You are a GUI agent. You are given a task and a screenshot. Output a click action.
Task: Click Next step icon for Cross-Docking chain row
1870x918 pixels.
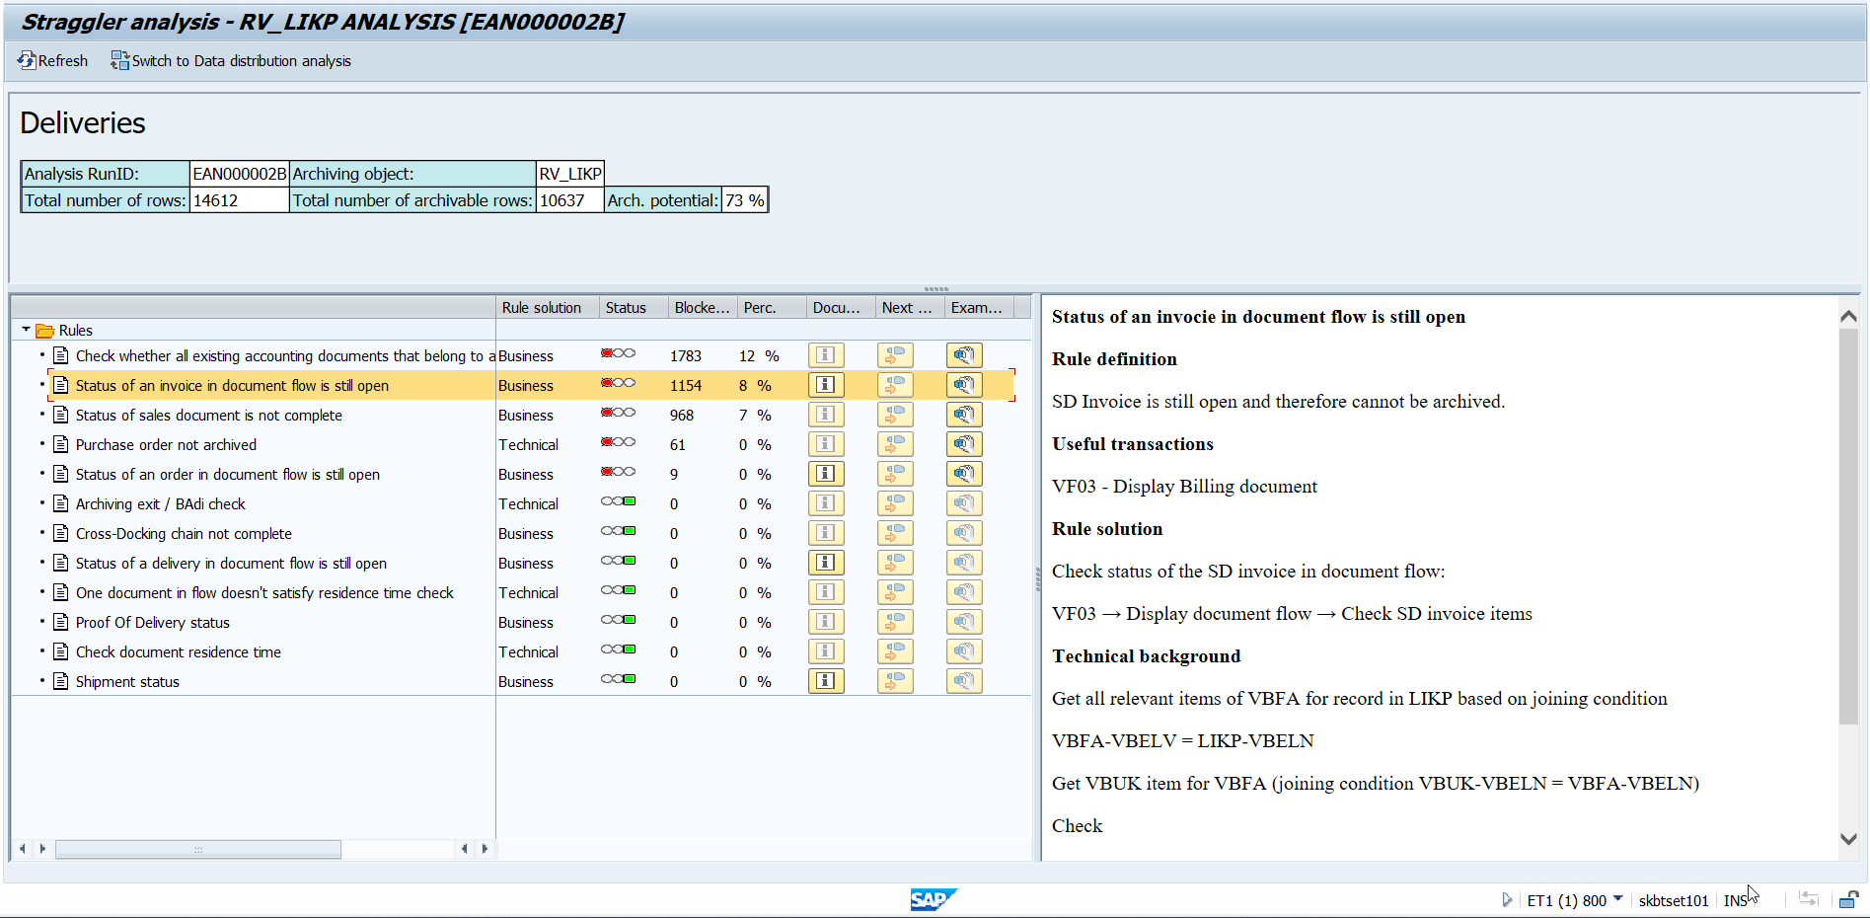click(x=895, y=533)
